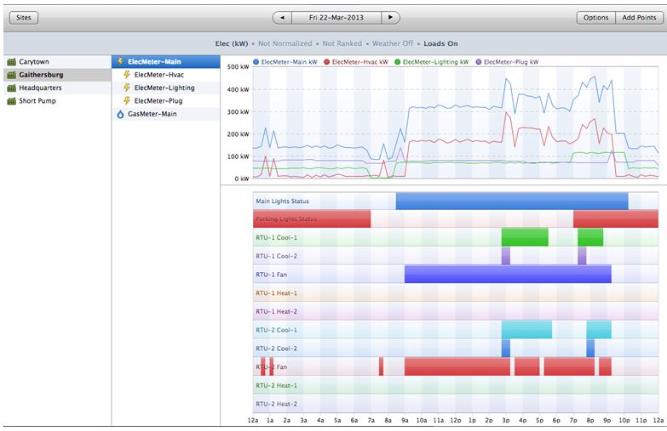Click the ElecMeter-Hvac lightning bolt icon
This screenshot has width=667, height=431.
point(127,75)
